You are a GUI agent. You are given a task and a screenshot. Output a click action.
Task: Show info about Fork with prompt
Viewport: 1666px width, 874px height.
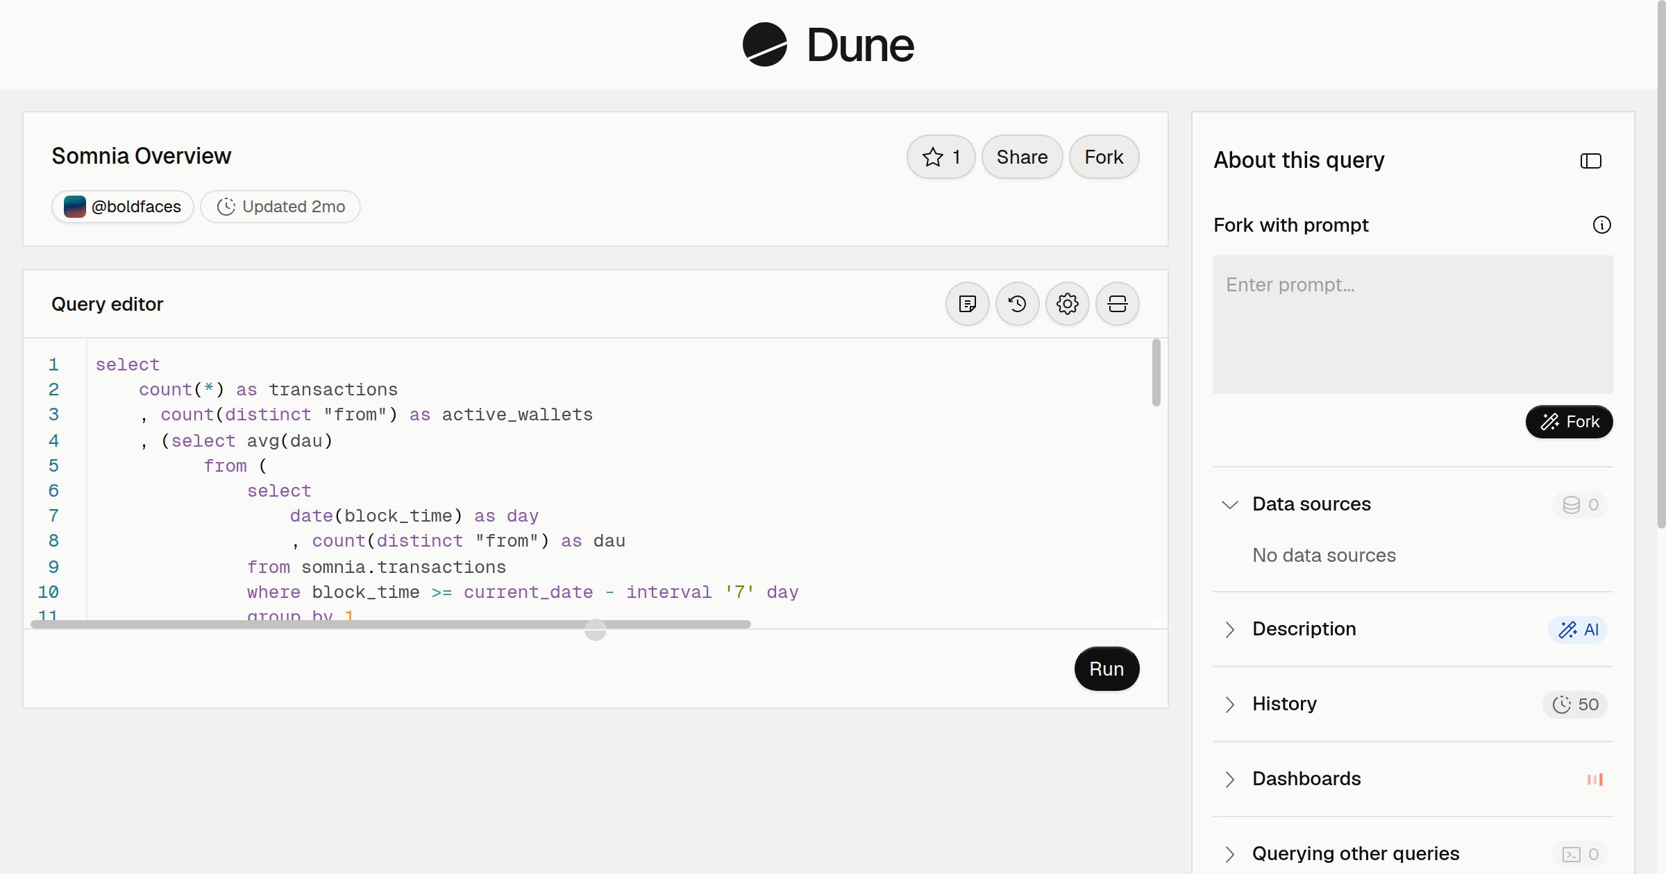pos(1601,225)
